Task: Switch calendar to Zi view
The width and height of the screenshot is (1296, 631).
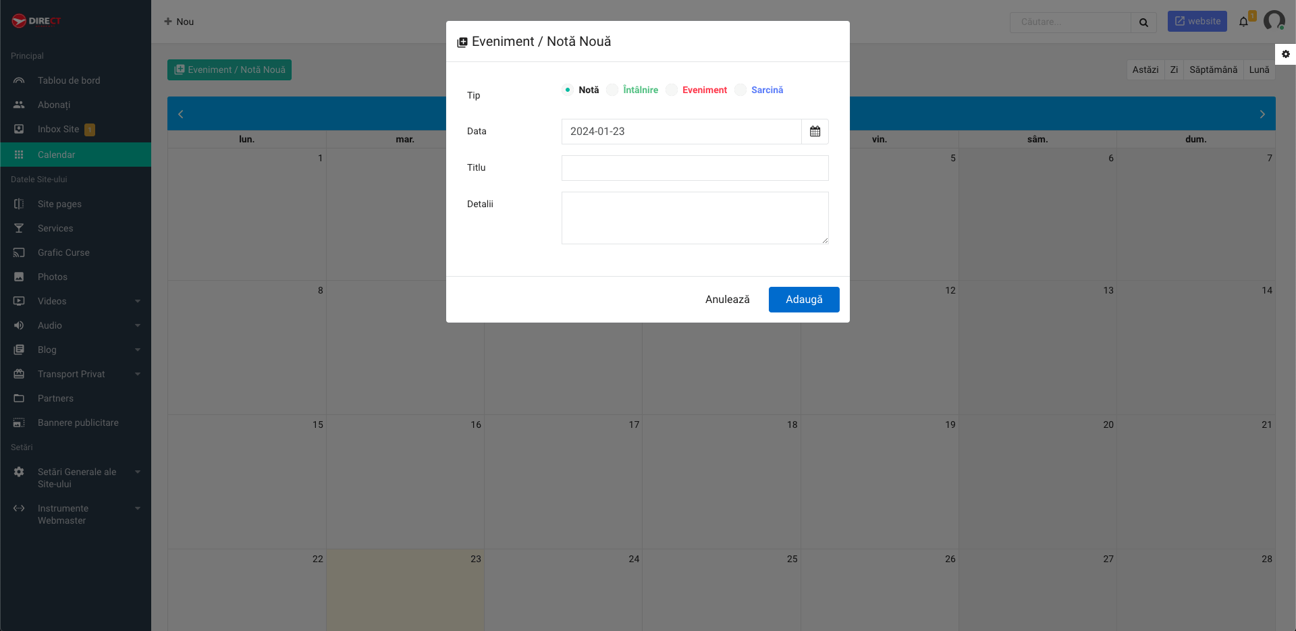Action: click(x=1174, y=70)
